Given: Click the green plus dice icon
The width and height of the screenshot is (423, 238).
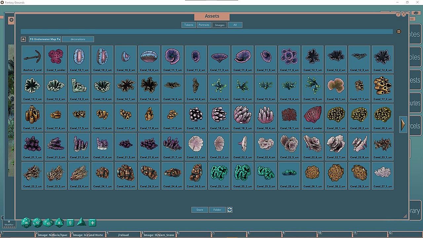Looking at the screenshot, I should (x=93, y=223).
